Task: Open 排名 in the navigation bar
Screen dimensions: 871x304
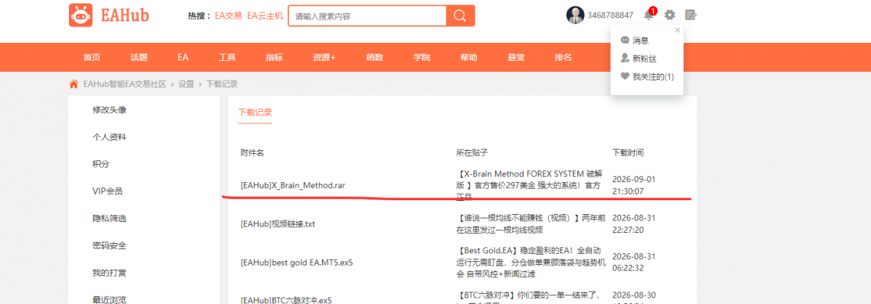Action: pyautogui.click(x=563, y=57)
